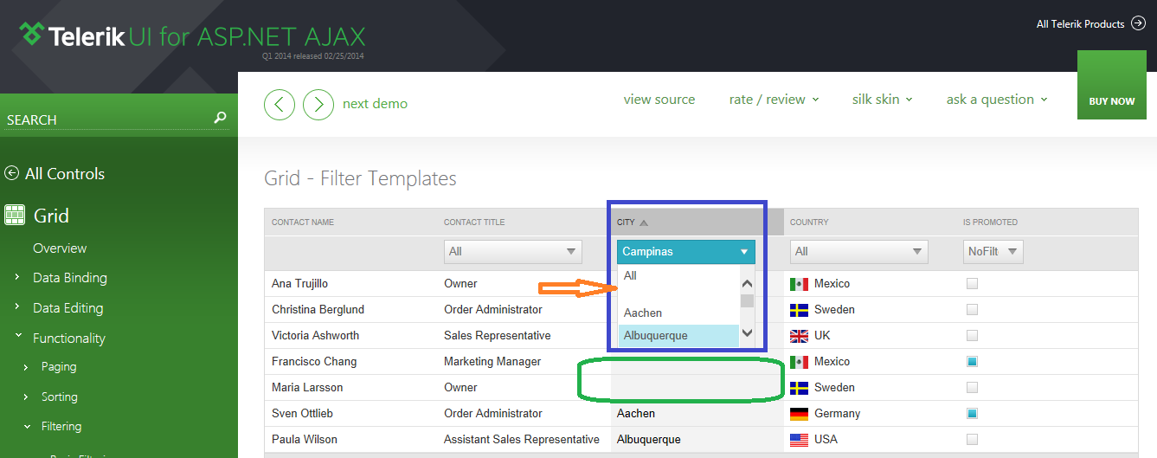Click the Sweden flag in Christina Berglund row
Viewport: 1157px width, 458px height.
(799, 310)
